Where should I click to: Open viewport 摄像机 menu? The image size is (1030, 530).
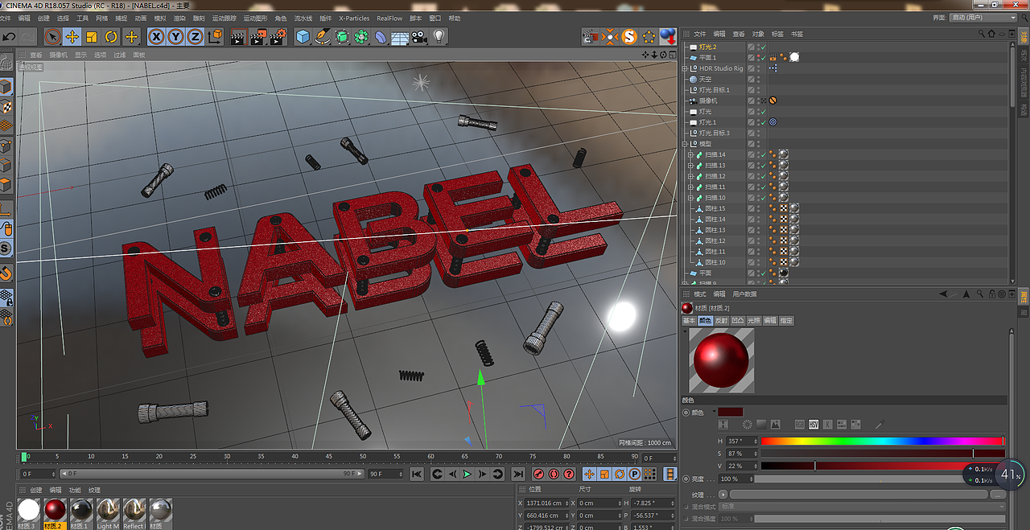point(58,55)
